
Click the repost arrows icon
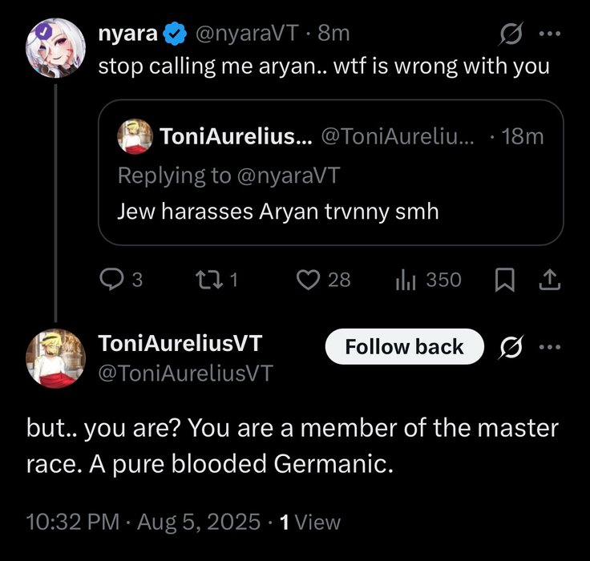coord(208,279)
